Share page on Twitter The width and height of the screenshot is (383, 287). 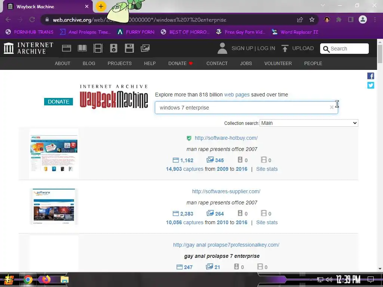click(371, 85)
